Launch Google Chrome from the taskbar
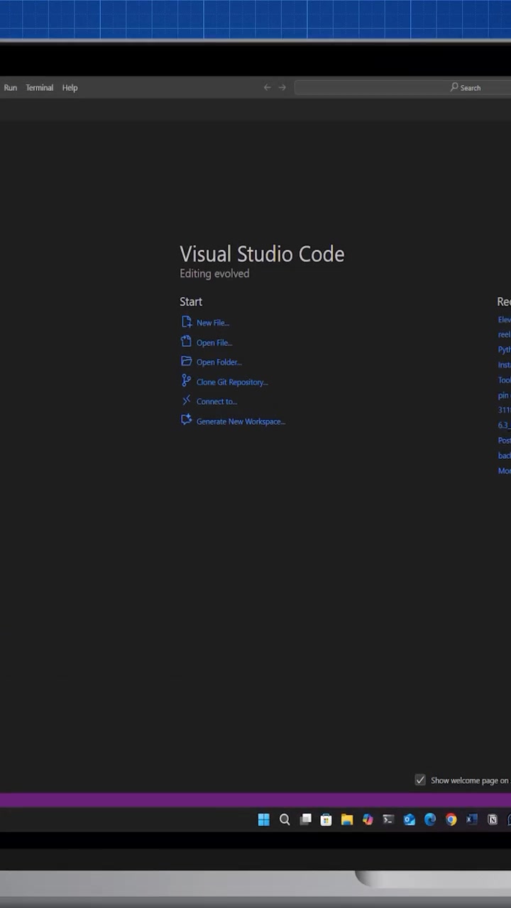 [451, 819]
